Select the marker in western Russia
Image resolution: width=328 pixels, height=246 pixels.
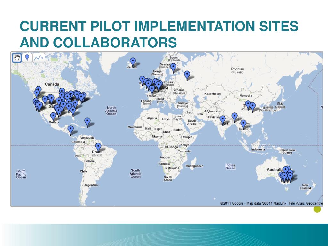tap(187, 76)
